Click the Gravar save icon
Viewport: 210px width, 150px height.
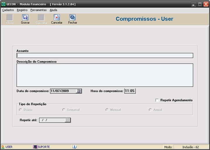point(25,17)
